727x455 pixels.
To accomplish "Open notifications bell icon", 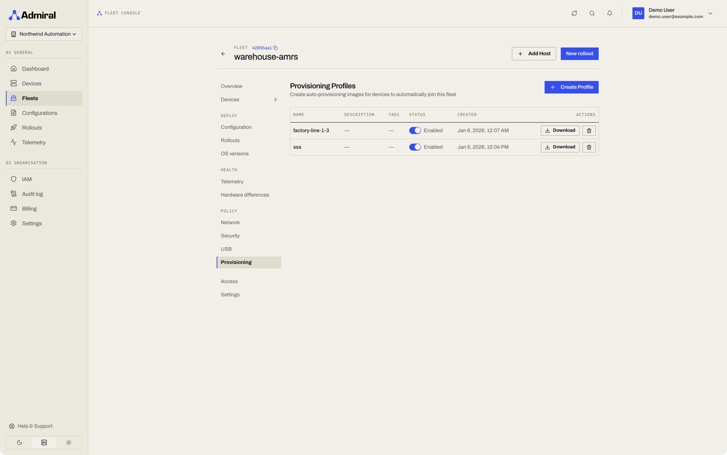I will click(x=609, y=13).
